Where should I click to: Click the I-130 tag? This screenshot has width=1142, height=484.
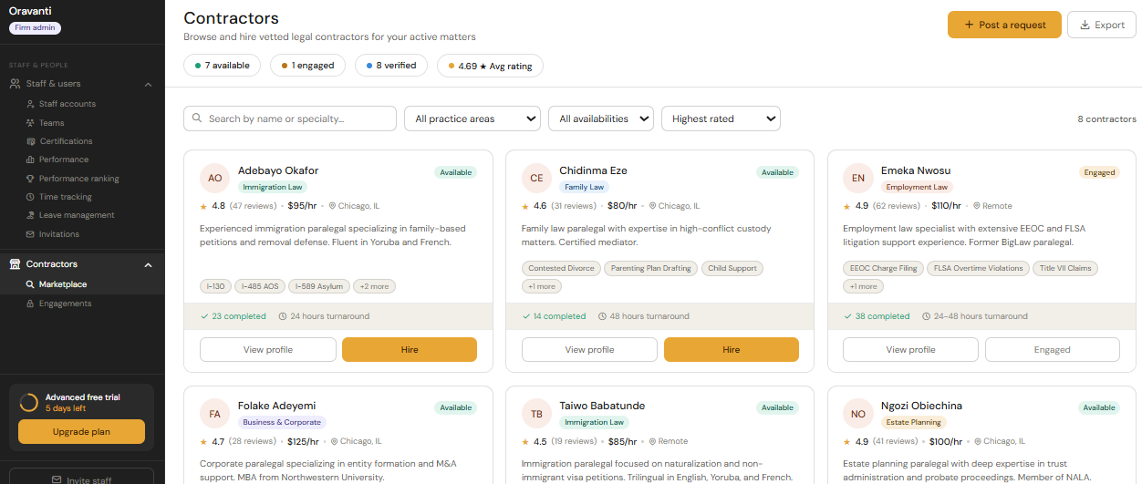pyautogui.click(x=215, y=286)
